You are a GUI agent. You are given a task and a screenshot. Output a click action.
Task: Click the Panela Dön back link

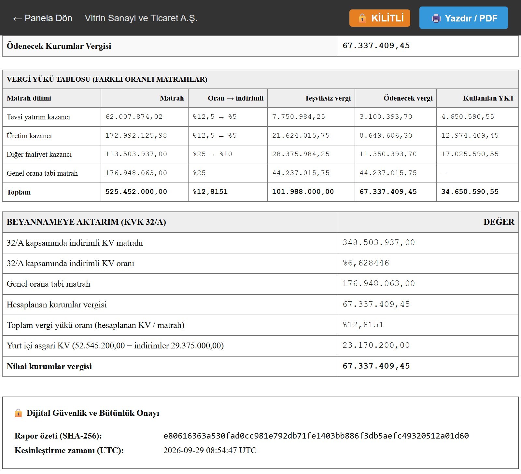(x=42, y=18)
